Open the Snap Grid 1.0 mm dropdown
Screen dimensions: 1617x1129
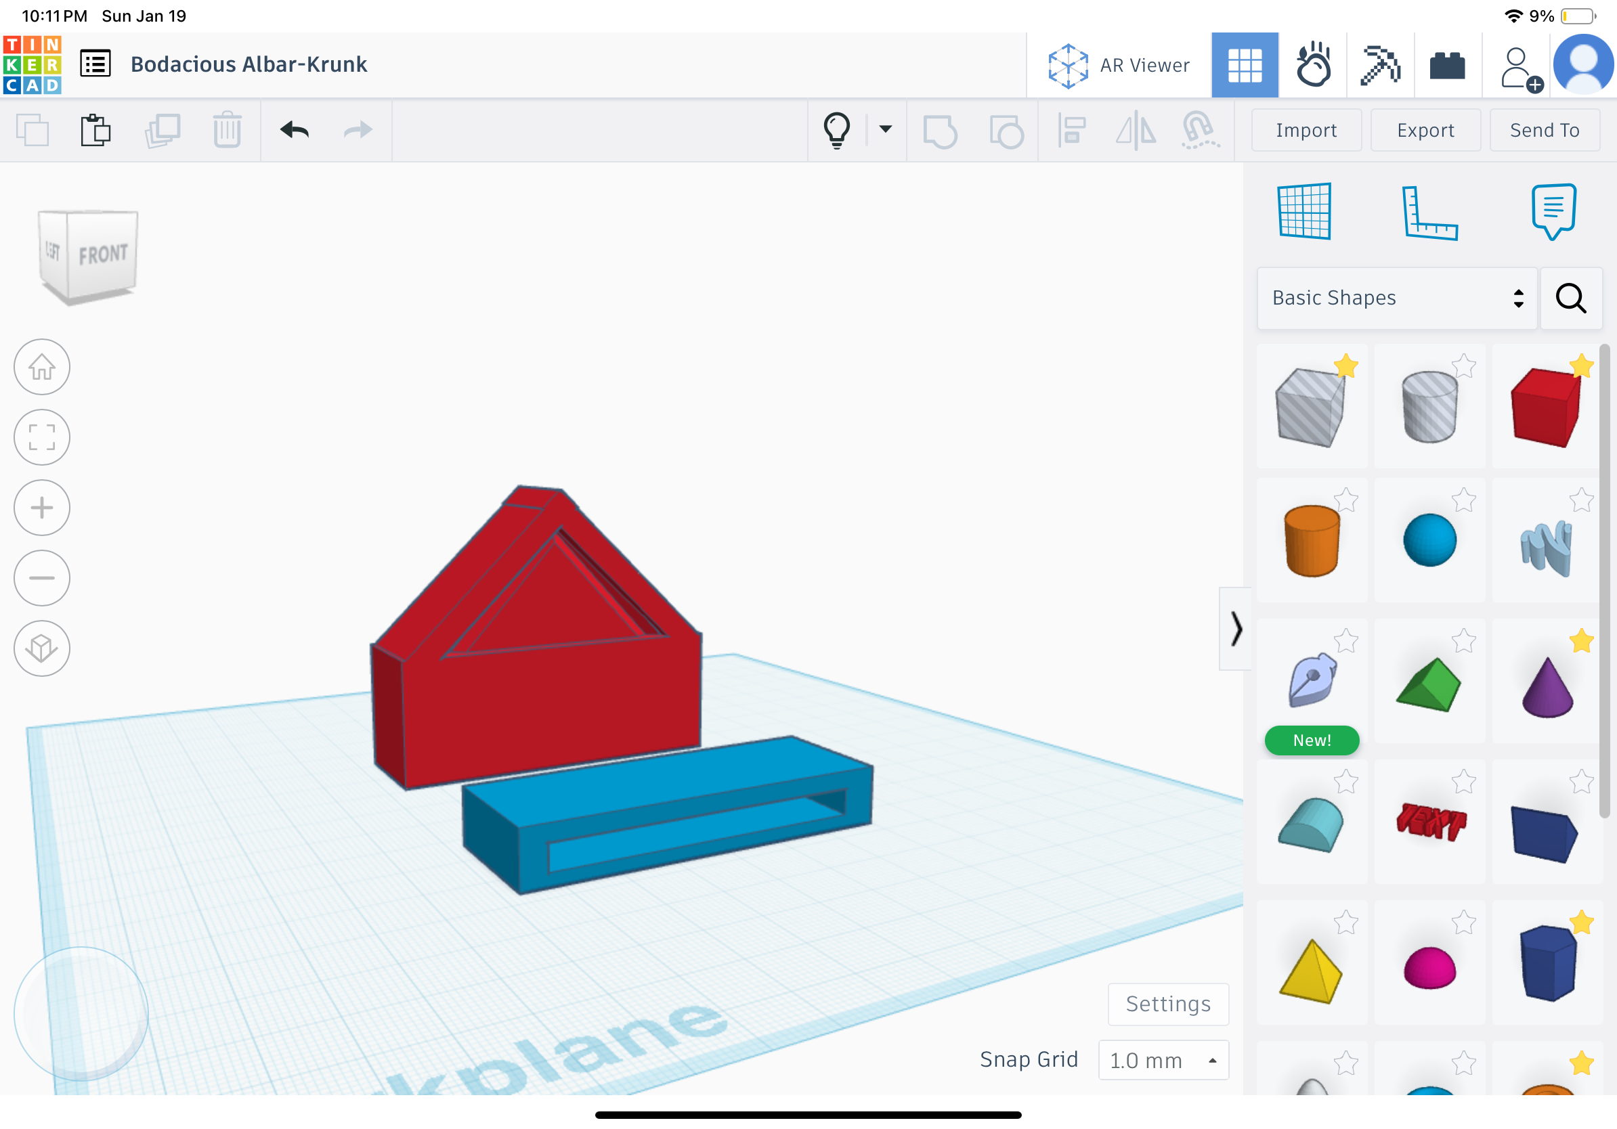[x=1163, y=1060]
